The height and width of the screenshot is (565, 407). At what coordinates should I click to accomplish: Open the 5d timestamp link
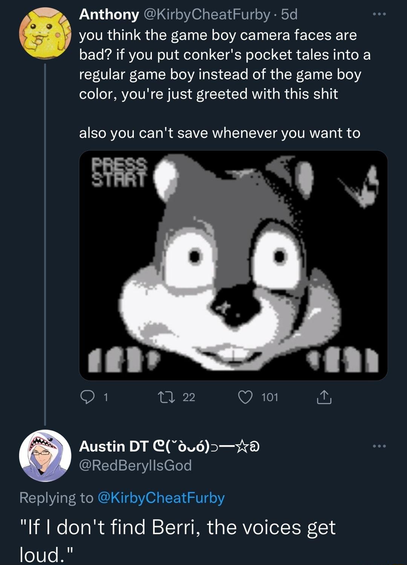pyautogui.click(x=289, y=15)
